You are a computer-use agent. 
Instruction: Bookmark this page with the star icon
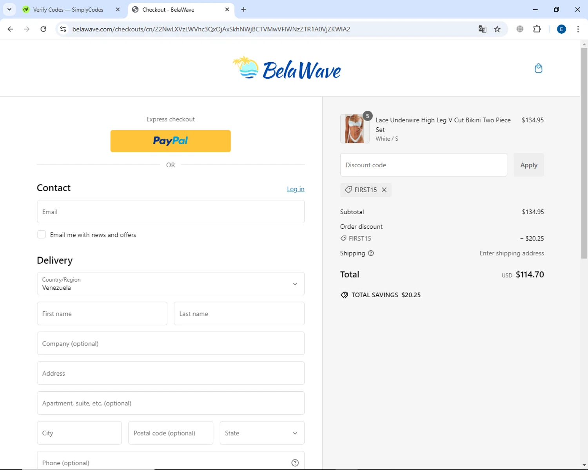[x=497, y=29]
